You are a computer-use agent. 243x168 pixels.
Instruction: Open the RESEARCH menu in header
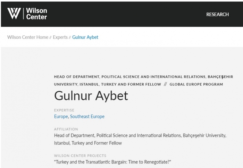tap(217, 15)
